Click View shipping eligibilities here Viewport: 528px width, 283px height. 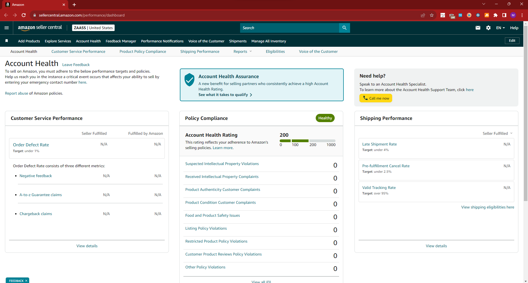coord(488,207)
